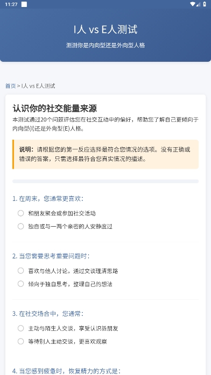Pick 等待别人主动交谈，更喜欢观察
The height and width of the screenshot is (375, 211).
pyautogui.click(x=21, y=341)
